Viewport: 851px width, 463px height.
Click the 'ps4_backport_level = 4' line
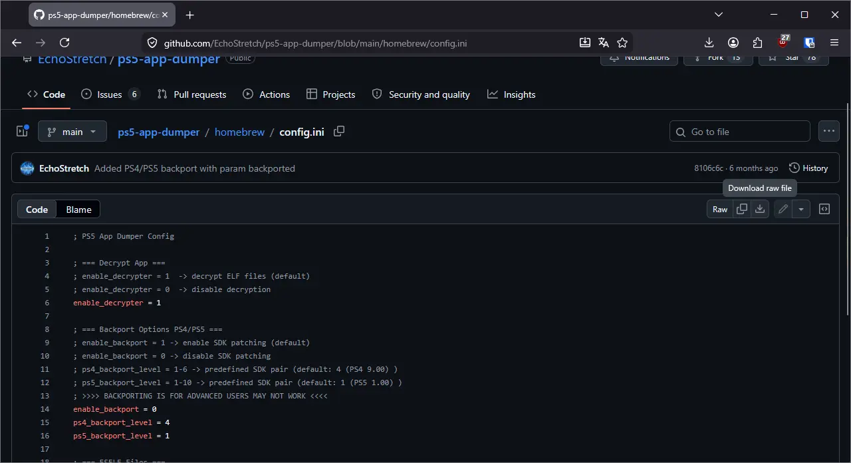coord(122,422)
